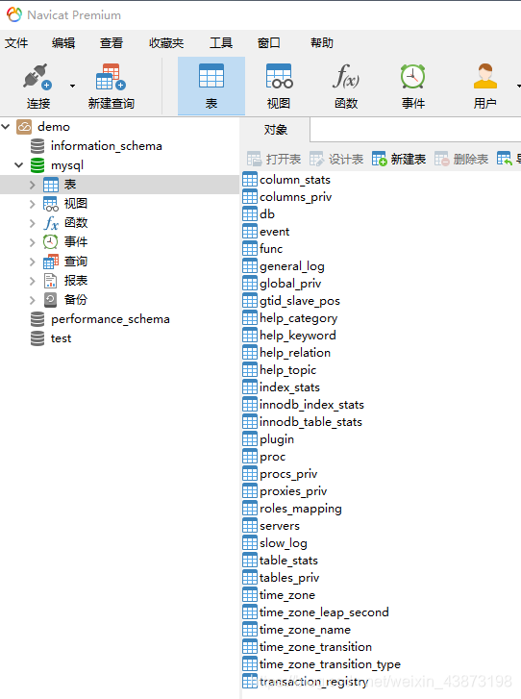Expand the Reports (报表) node arrow

(32, 281)
